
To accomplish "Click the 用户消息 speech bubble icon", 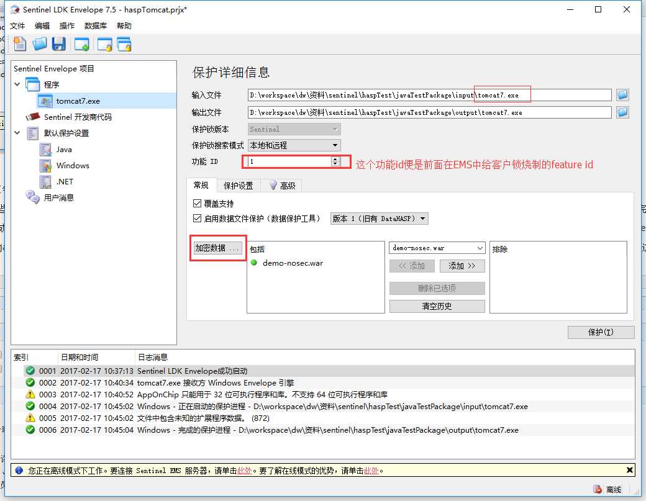I will pos(32,197).
